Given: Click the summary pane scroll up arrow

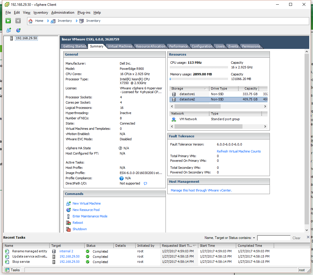Looking at the screenshot, I should tap(307, 52).
